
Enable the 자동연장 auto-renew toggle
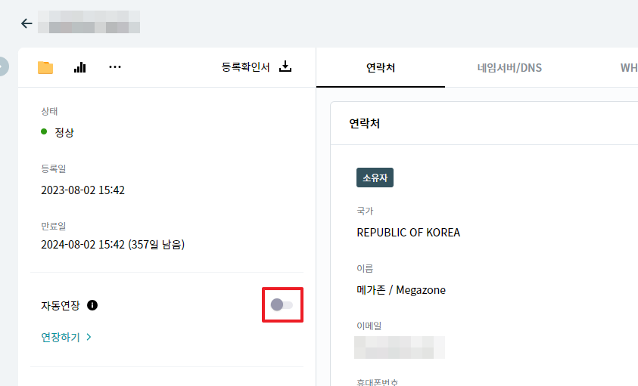[x=282, y=304]
